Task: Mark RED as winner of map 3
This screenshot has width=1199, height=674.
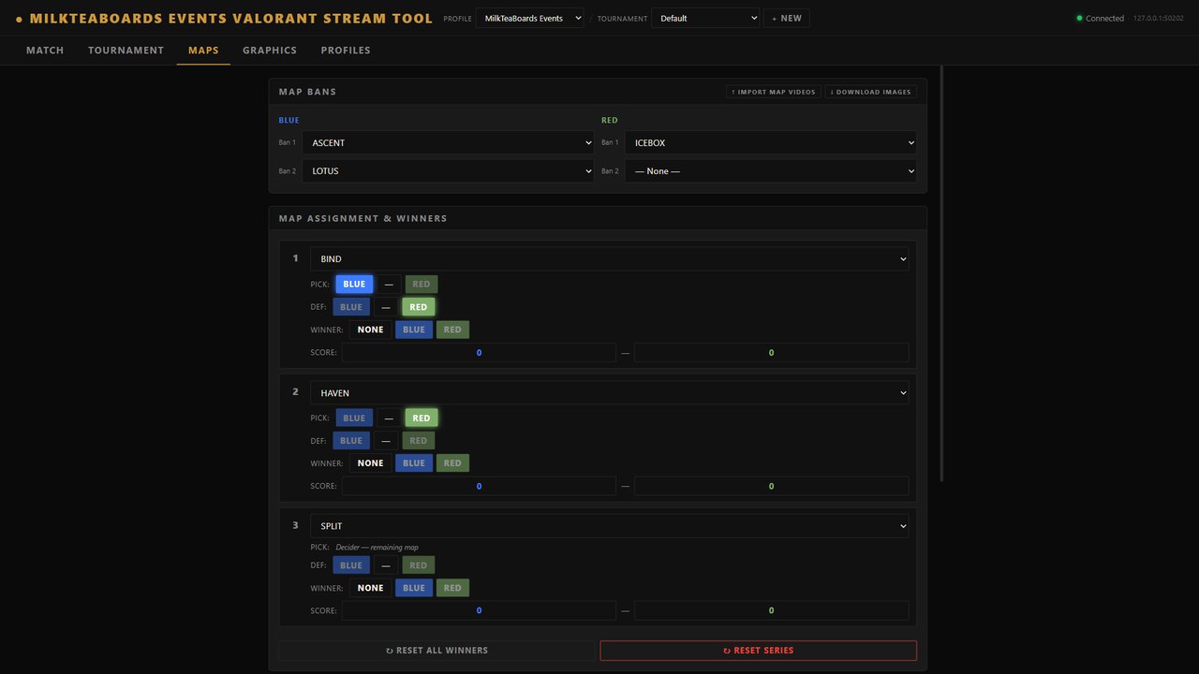Action: tap(452, 588)
